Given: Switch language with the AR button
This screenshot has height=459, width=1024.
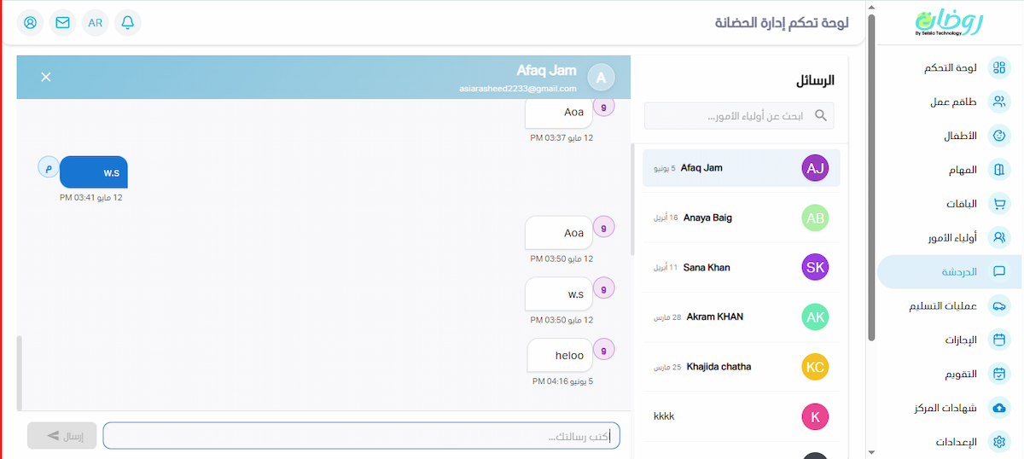Looking at the screenshot, I should click(x=95, y=23).
